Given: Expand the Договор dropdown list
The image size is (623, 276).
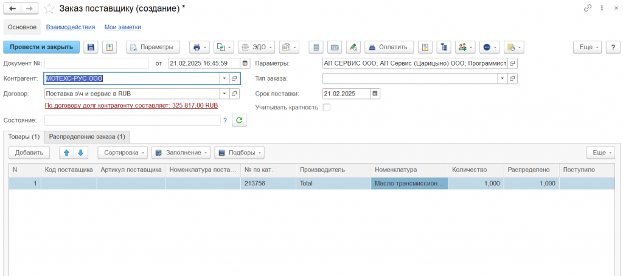Looking at the screenshot, I should [x=224, y=94].
